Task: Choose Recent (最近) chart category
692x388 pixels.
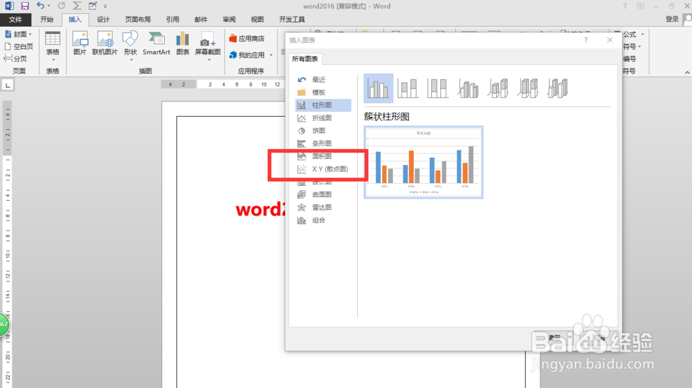Action: (x=323, y=79)
